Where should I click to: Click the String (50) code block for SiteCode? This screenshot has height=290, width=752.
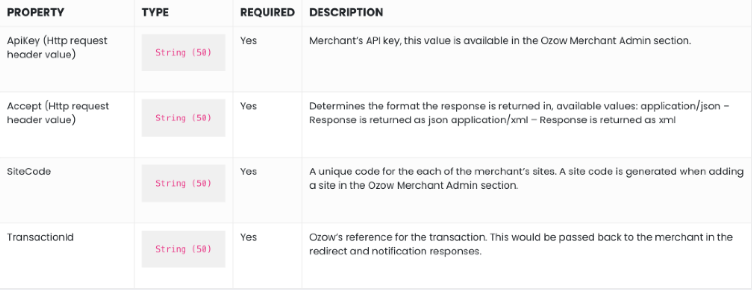(183, 183)
